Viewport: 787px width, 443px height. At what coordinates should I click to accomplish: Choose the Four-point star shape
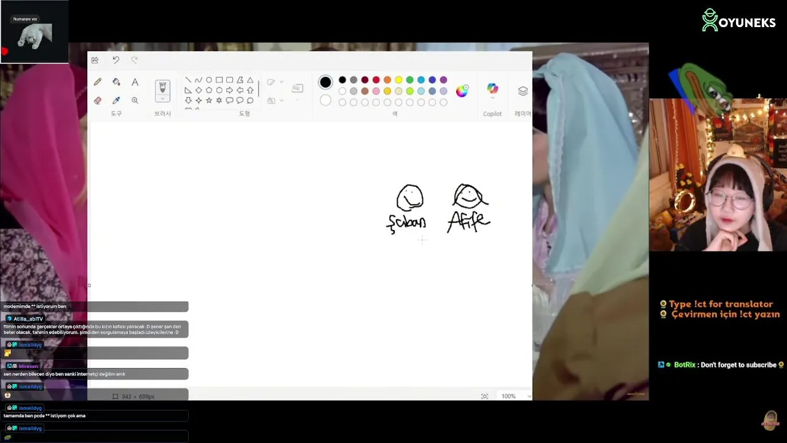tap(199, 100)
